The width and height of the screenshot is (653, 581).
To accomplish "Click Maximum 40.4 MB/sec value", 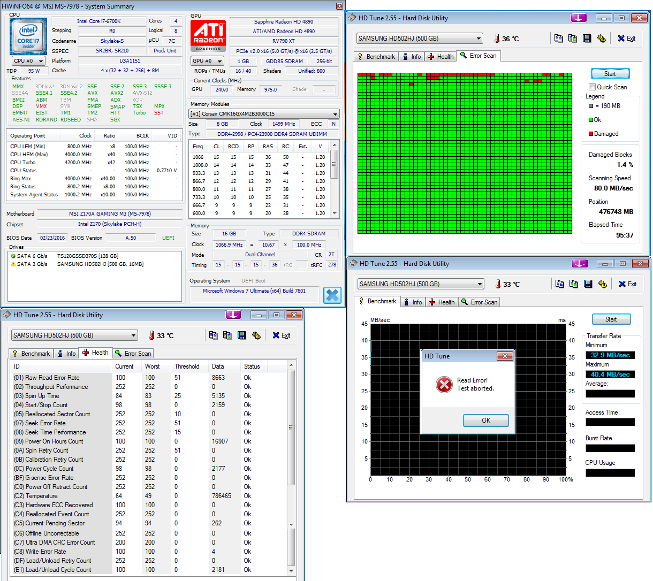I will tap(610, 374).
